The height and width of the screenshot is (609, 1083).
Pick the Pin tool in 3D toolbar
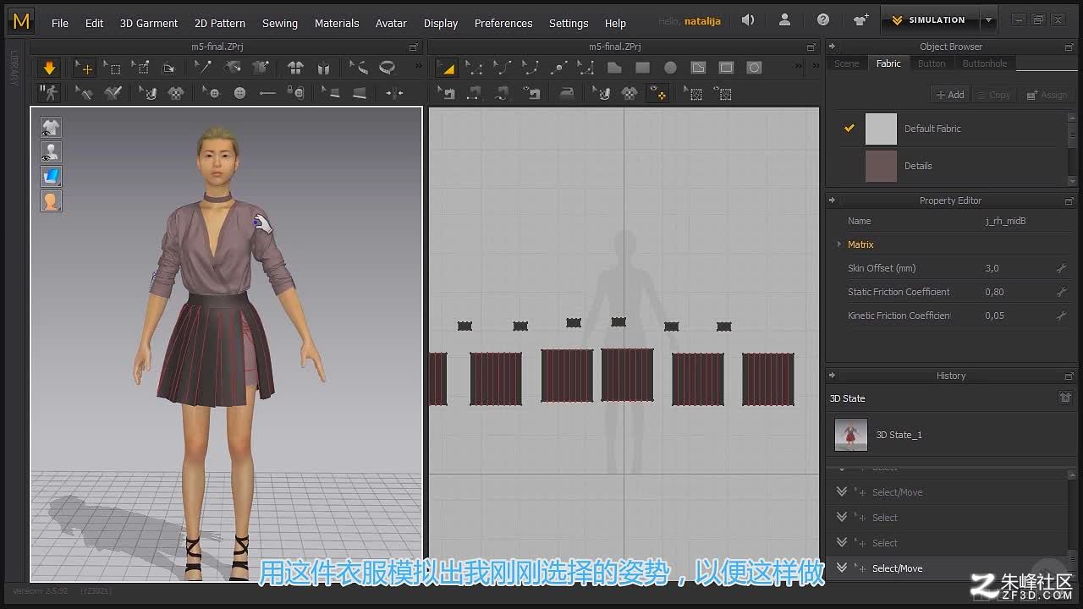click(x=140, y=68)
